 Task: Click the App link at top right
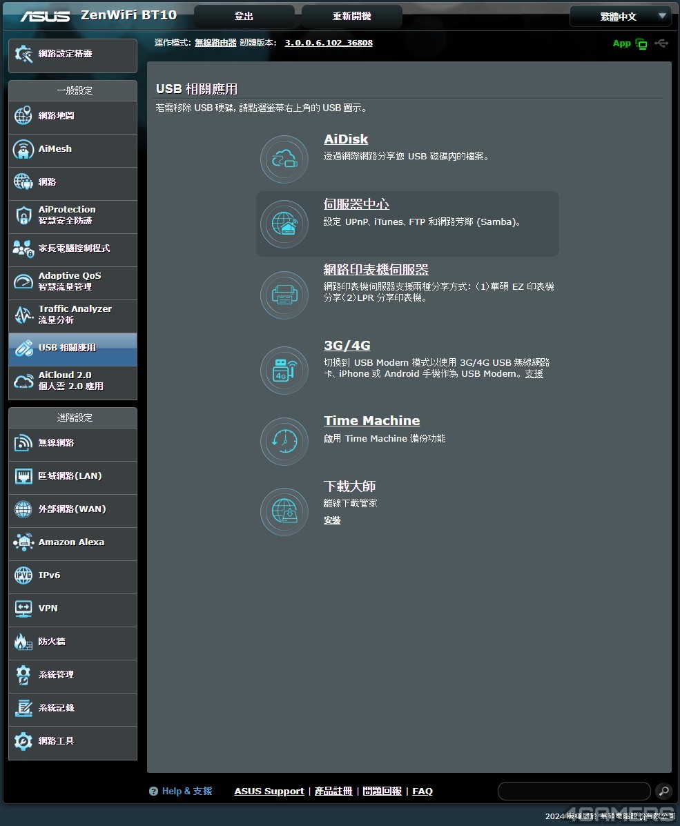[621, 43]
